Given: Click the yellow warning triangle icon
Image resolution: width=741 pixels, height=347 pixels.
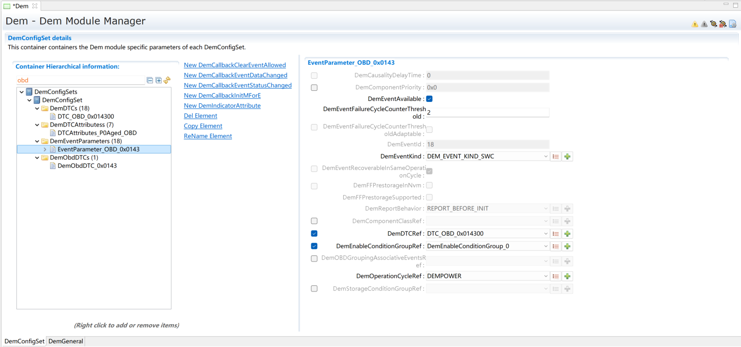Looking at the screenshot, I should (x=695, y=24).
